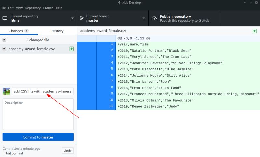The height and width of the screenshot is (157, 260).
Task: Click the green plus icon beside academy-award-female.csv in changes list
Action: click(71, 49)
